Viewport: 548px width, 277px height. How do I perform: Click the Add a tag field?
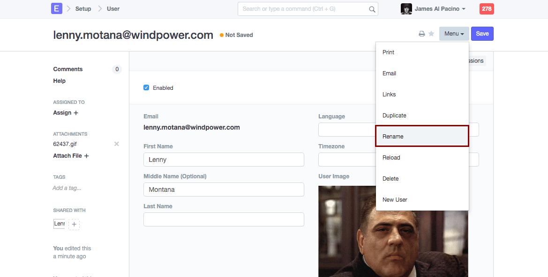67,188
